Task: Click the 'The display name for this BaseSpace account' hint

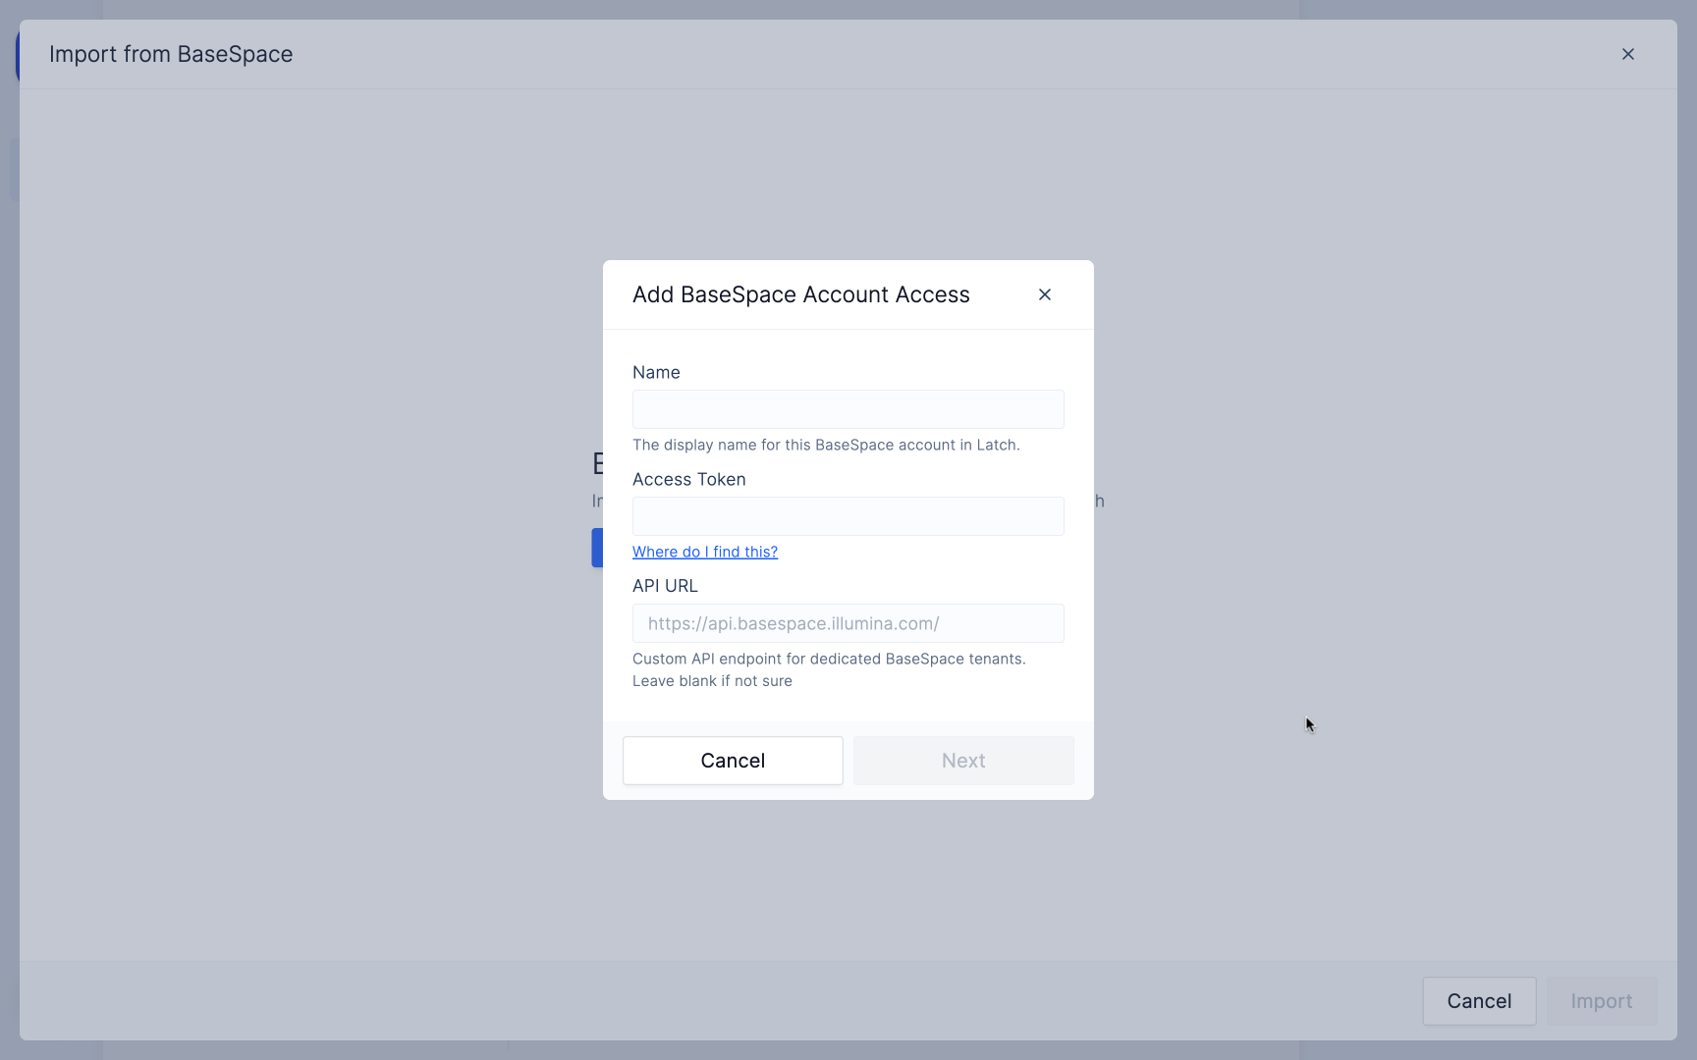Action: (826, 445)
